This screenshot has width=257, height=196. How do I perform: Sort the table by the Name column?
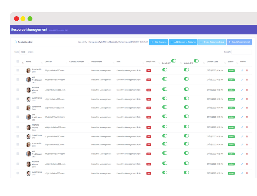click(28, 62)
